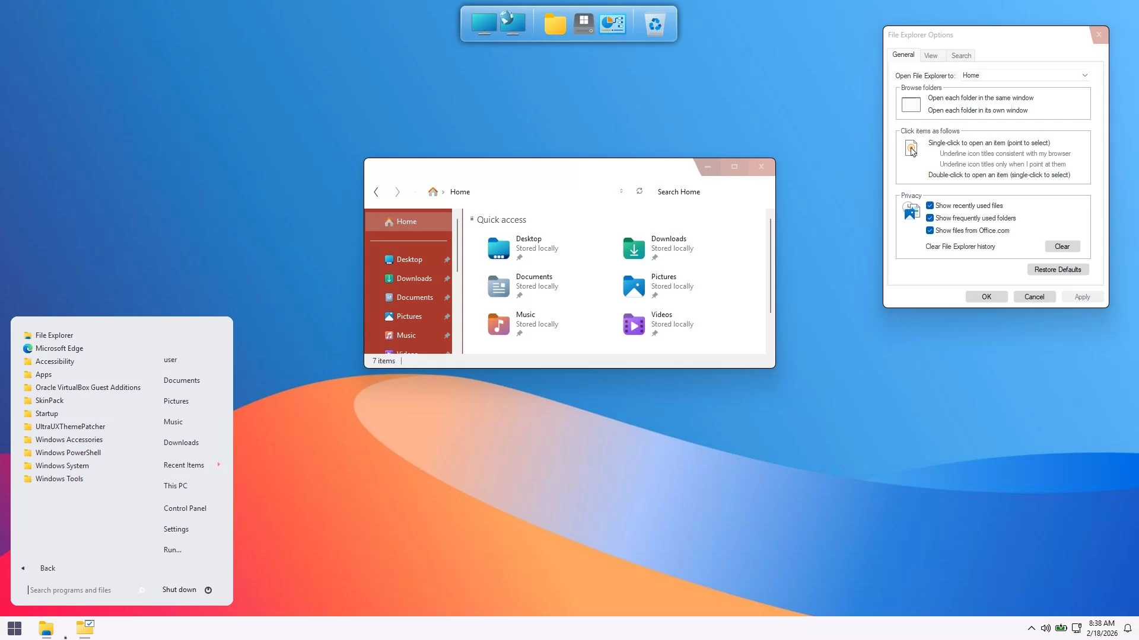This screenshot has width=1139, height=640.
Task: Open the Control Panel dock icon
Action: (x=612, y=24)
